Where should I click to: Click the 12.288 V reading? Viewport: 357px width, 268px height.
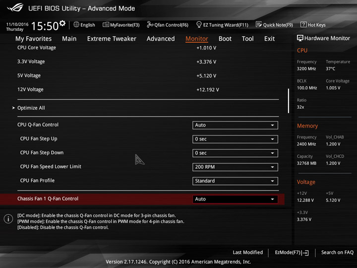(305, 200)
